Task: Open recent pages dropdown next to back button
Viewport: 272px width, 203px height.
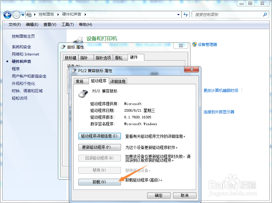Action: click(22, 15)
